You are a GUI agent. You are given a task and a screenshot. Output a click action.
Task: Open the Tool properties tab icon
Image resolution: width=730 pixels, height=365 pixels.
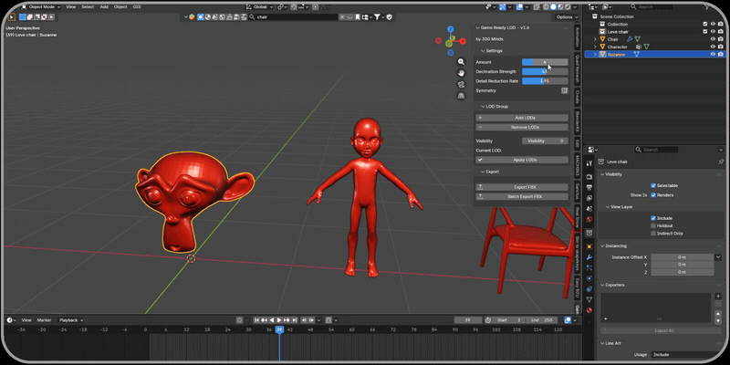pos(589,163)
